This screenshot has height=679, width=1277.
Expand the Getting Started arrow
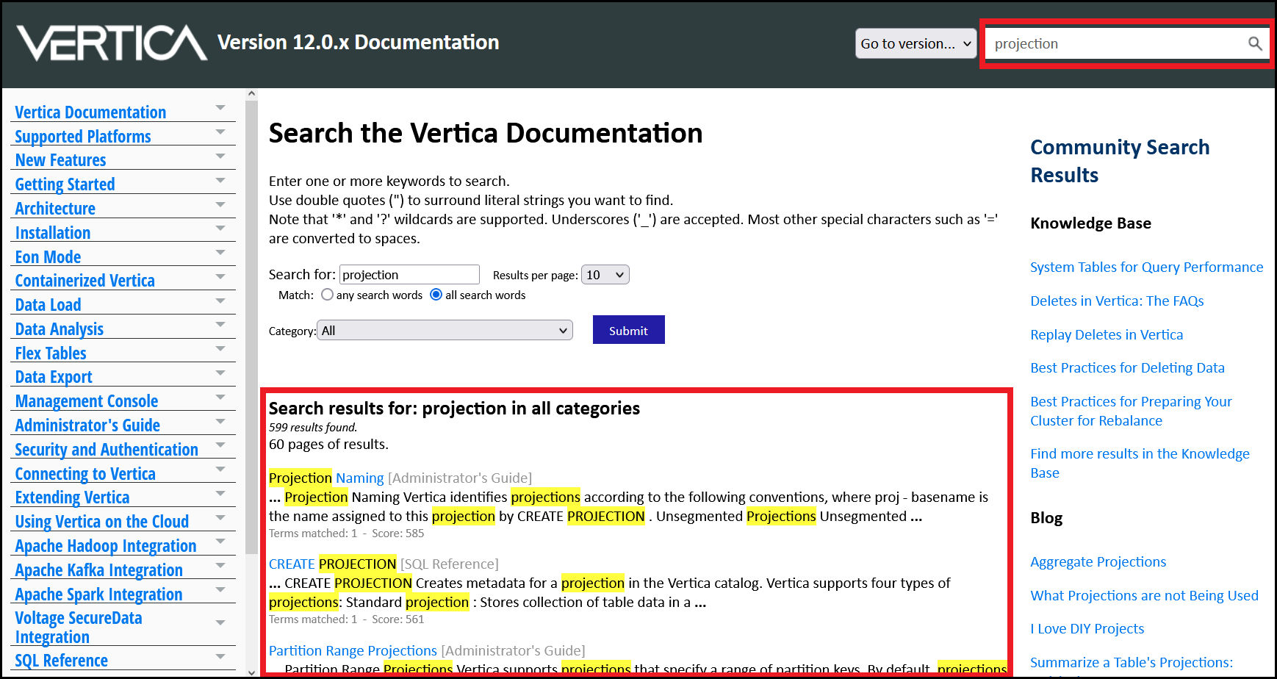pyautogui.click(x=220, y=181)
